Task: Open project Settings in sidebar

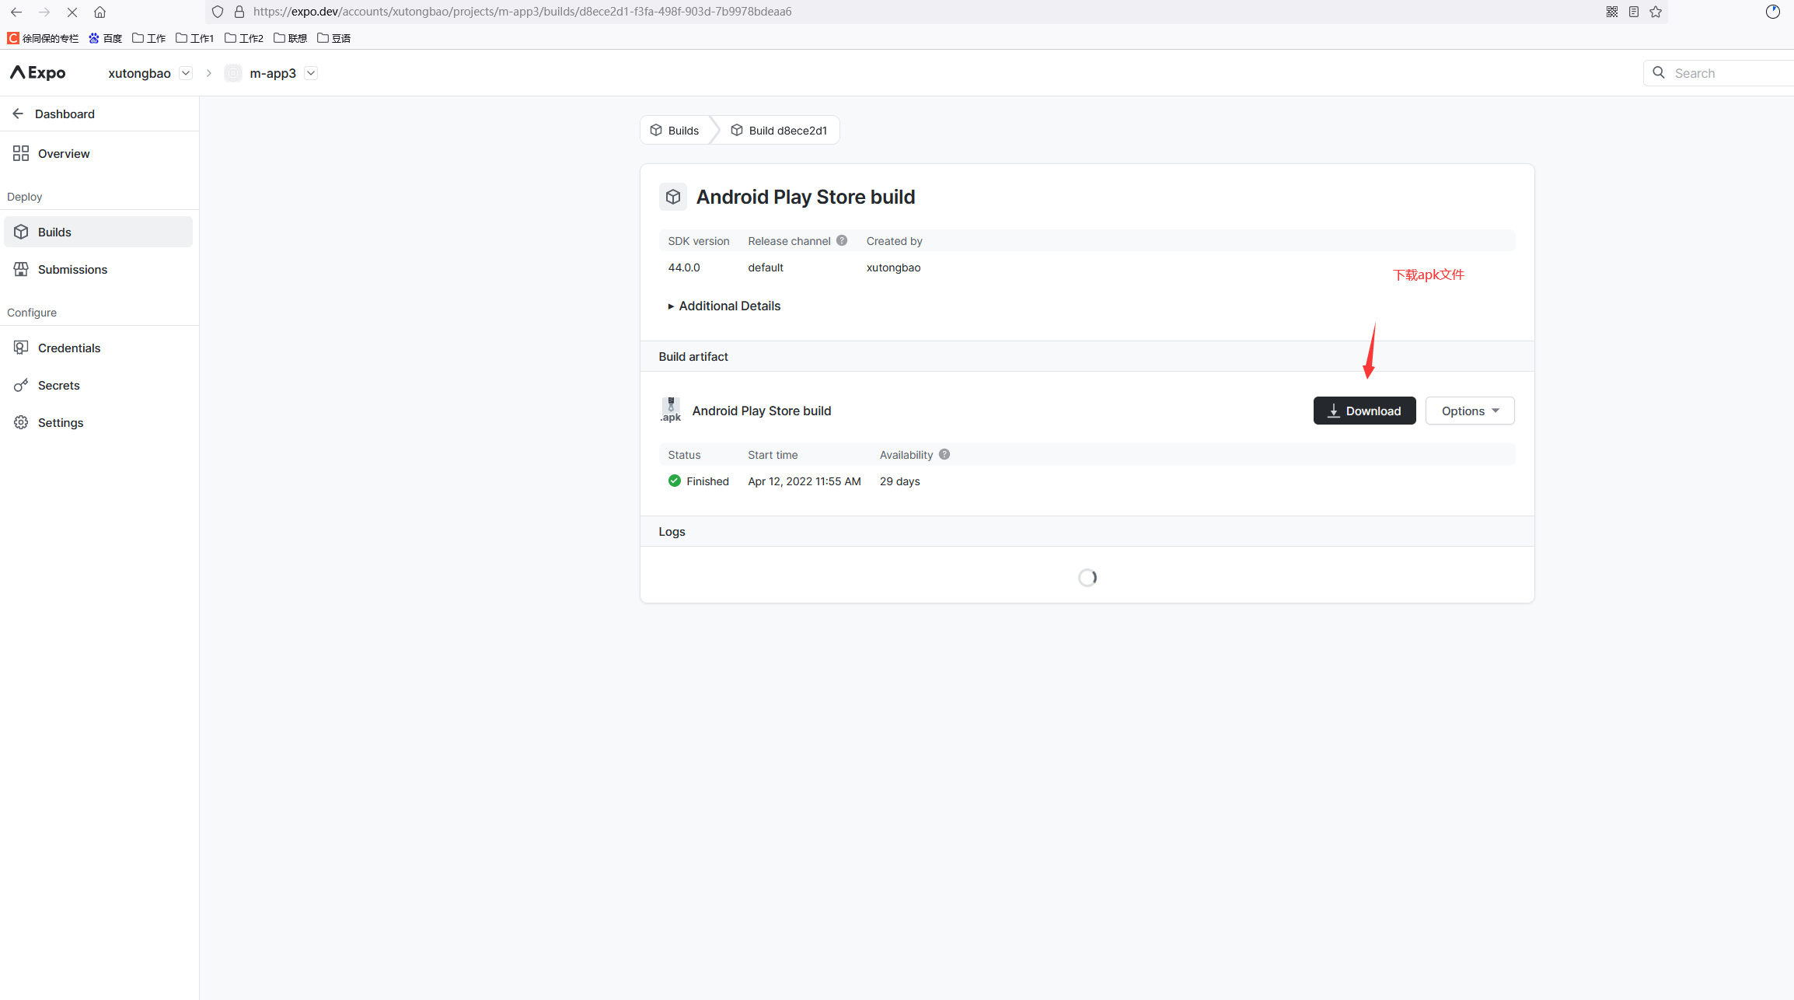Action: click(x=61, y=423)
